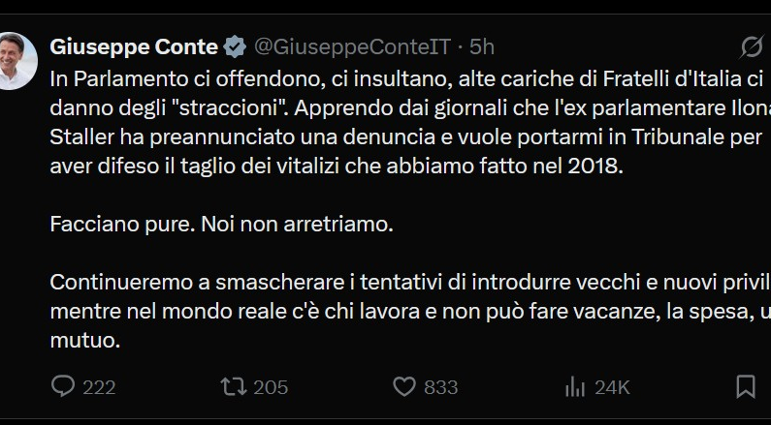This screenshot has height=425, width=771.
Task: Click the 222 replies count
Action: pyautogui.click(x=99, y=387)
